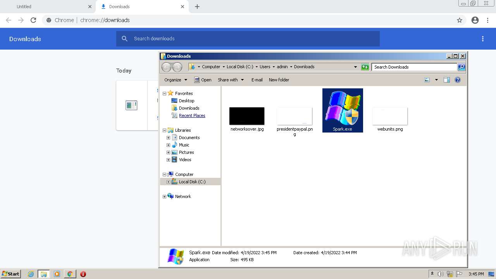
Task: Open Chrome three-dot main menu
Action: pos(488,20)
